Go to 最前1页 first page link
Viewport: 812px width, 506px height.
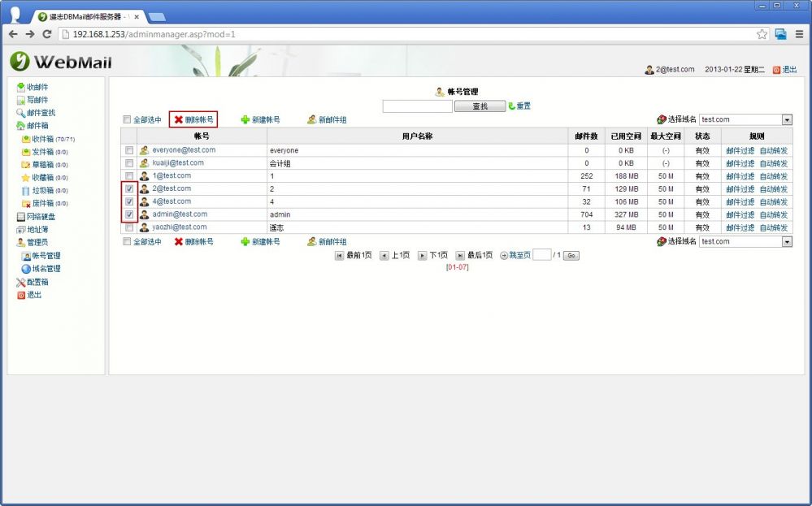359,255
